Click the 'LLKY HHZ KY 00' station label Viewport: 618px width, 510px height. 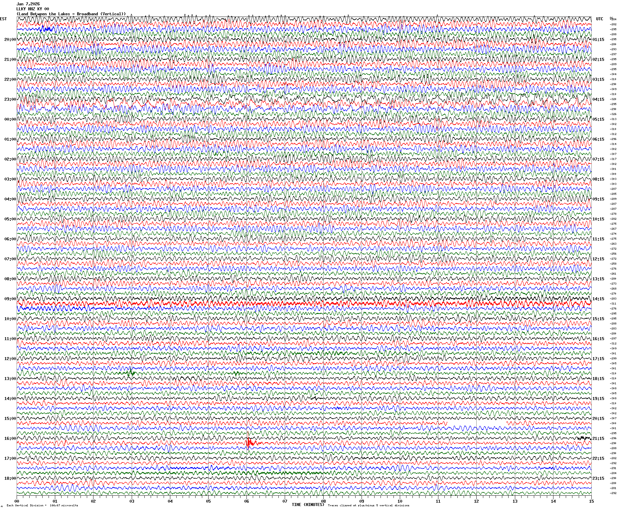[33, 9]
